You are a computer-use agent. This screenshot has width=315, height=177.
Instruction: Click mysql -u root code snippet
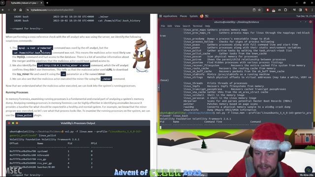click(x=35, y=48)
